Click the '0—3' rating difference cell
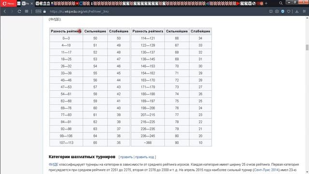 tap(66, 38)
